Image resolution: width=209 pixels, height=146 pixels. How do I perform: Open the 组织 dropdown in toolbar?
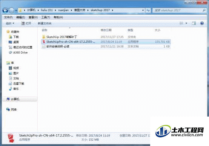(x=10, y=23)
